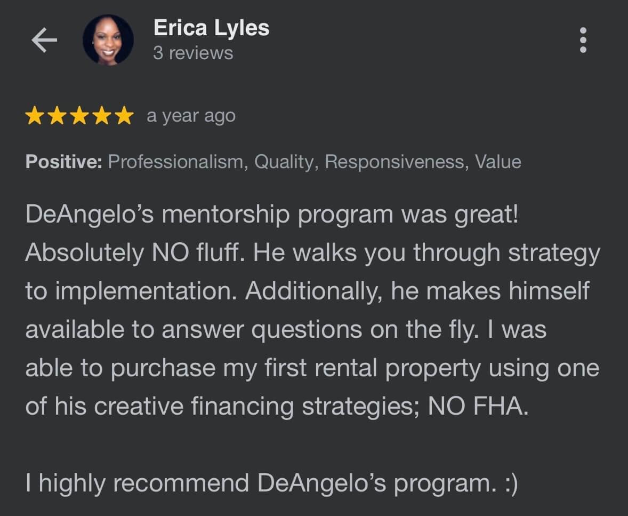Screen dimensions: 628x516
Task: Click the third yellow rating star
Action: [x=79, y=116]
